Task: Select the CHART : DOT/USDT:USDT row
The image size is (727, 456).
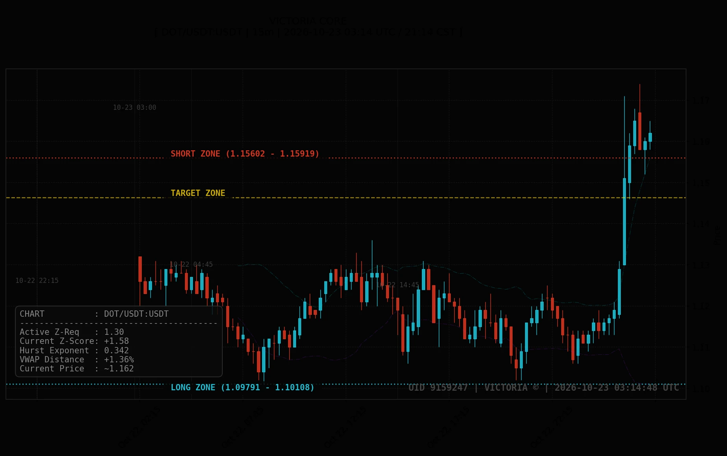Action: [x=94, y=314]
